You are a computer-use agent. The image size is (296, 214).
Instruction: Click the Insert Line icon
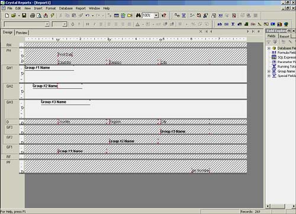point(259,24)
